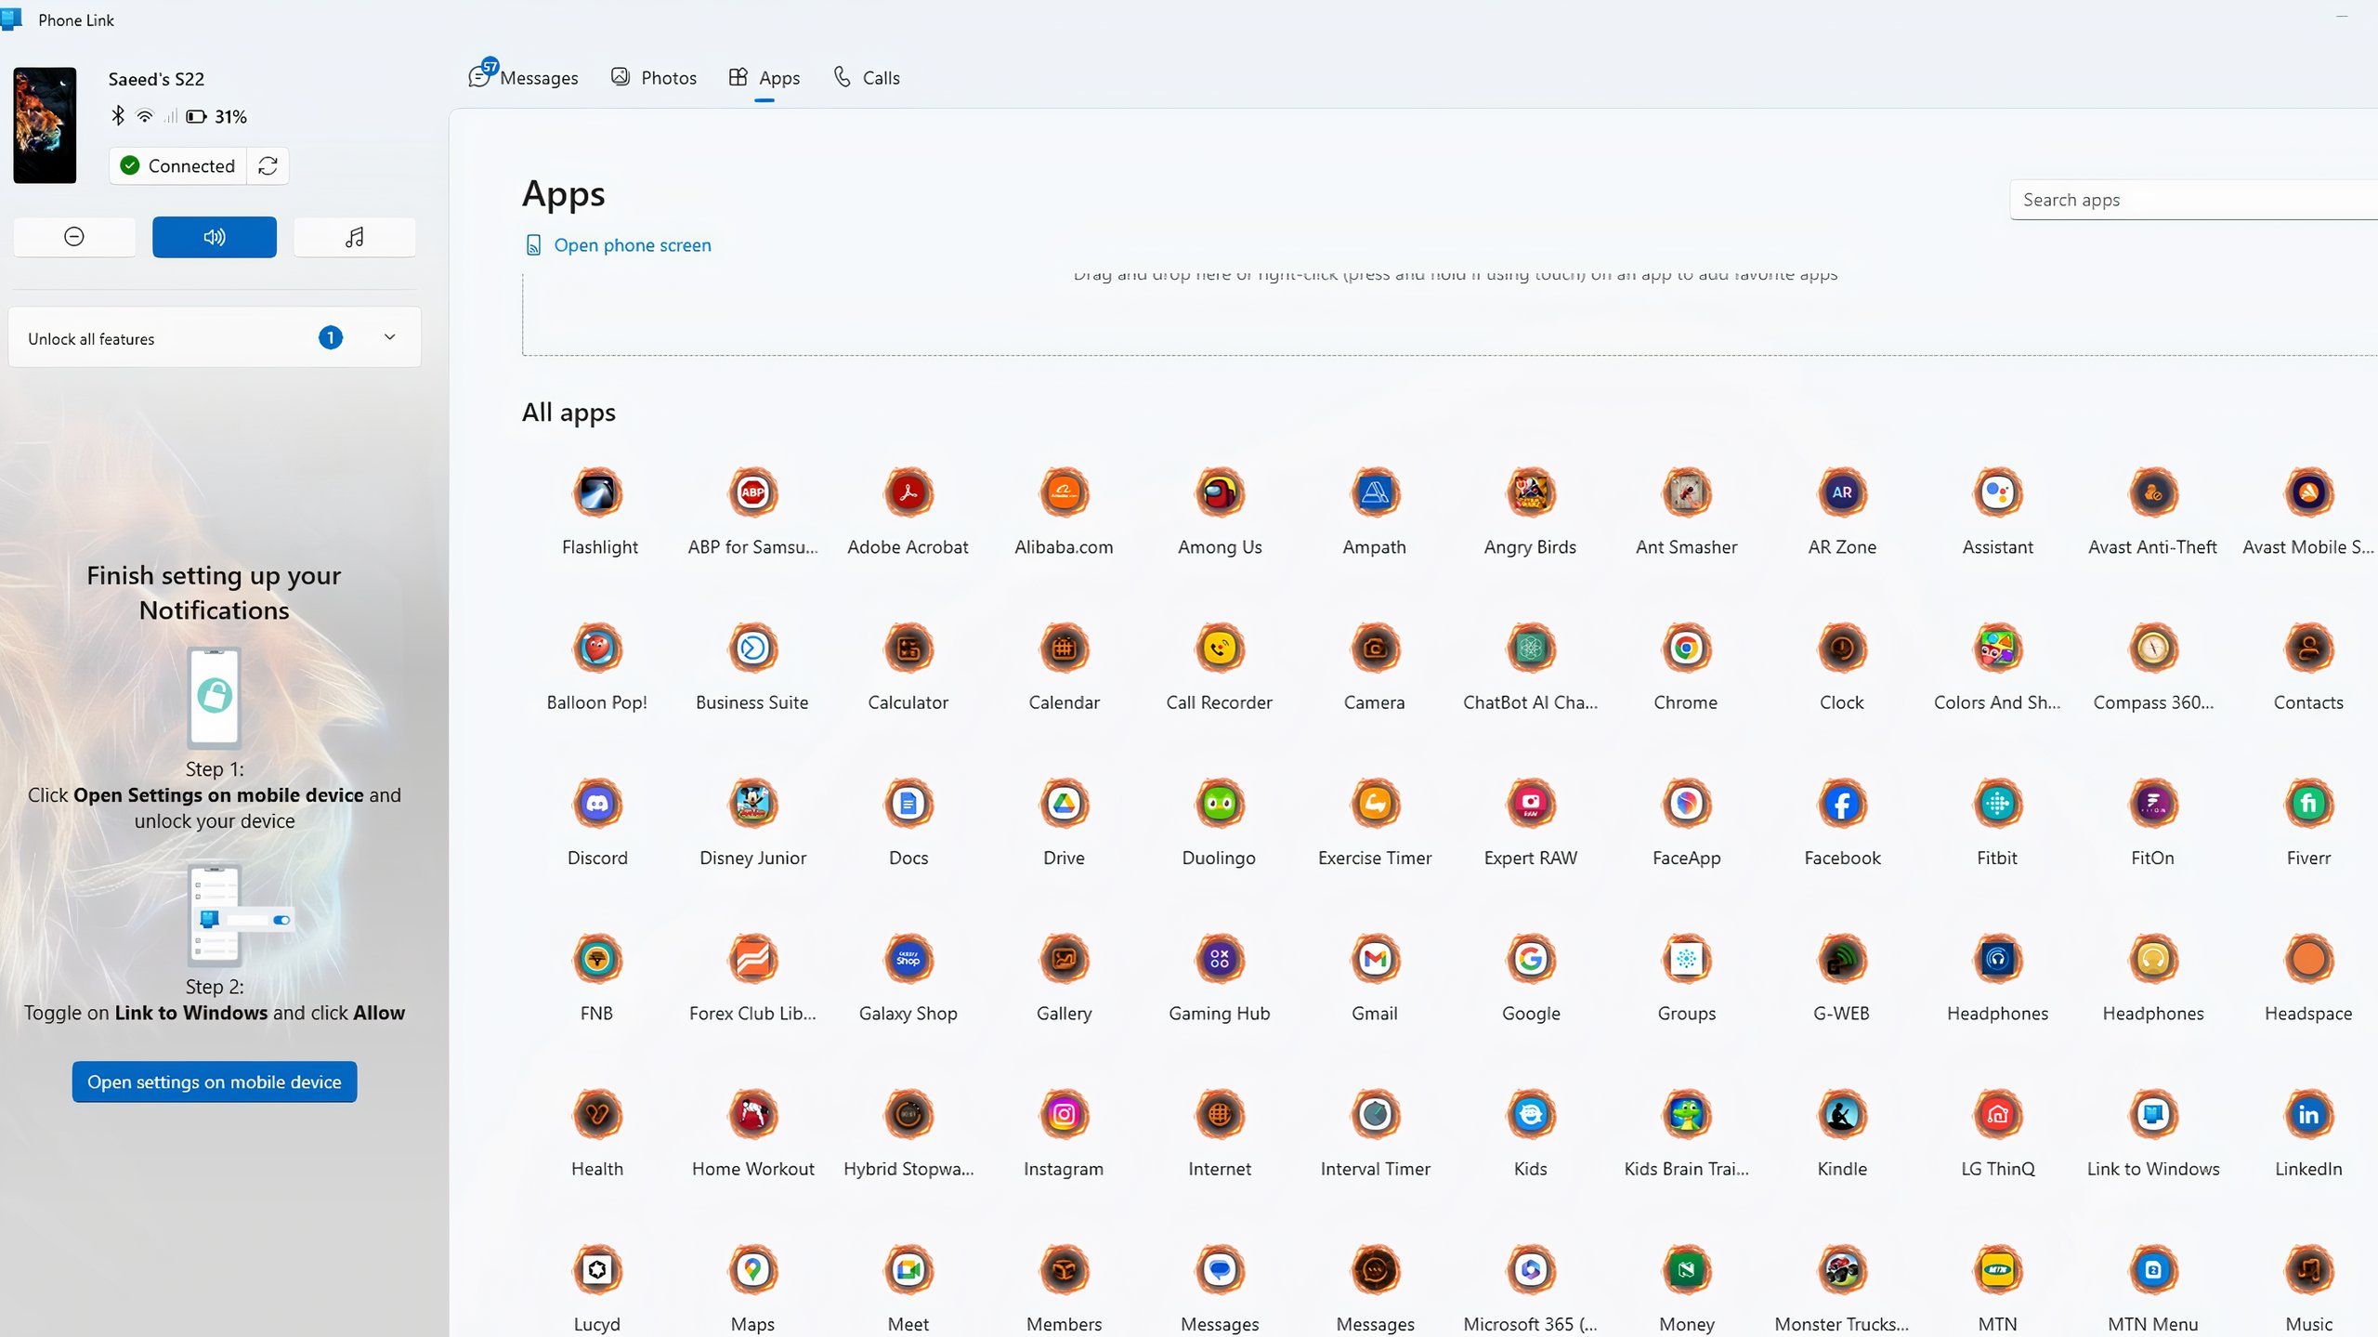2378x1337 pixels.
Task: Open the Flashlight app
Action: [598, 493]
